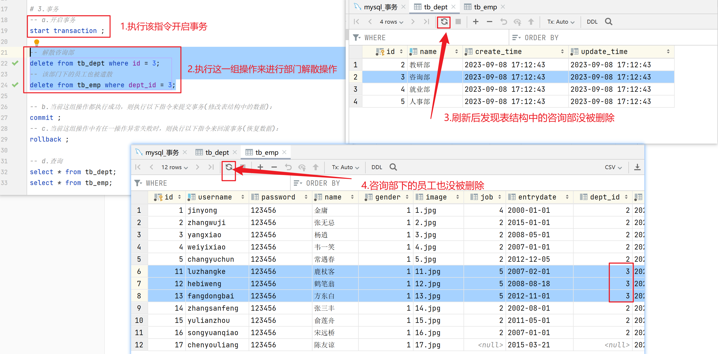
Task: Select the 咨询部 cell in tb_dept
Action: [435, 77]
